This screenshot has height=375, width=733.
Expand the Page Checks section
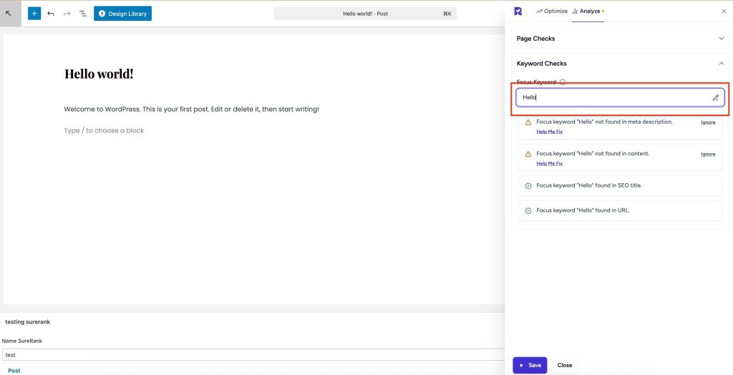[x=721, y=39]
